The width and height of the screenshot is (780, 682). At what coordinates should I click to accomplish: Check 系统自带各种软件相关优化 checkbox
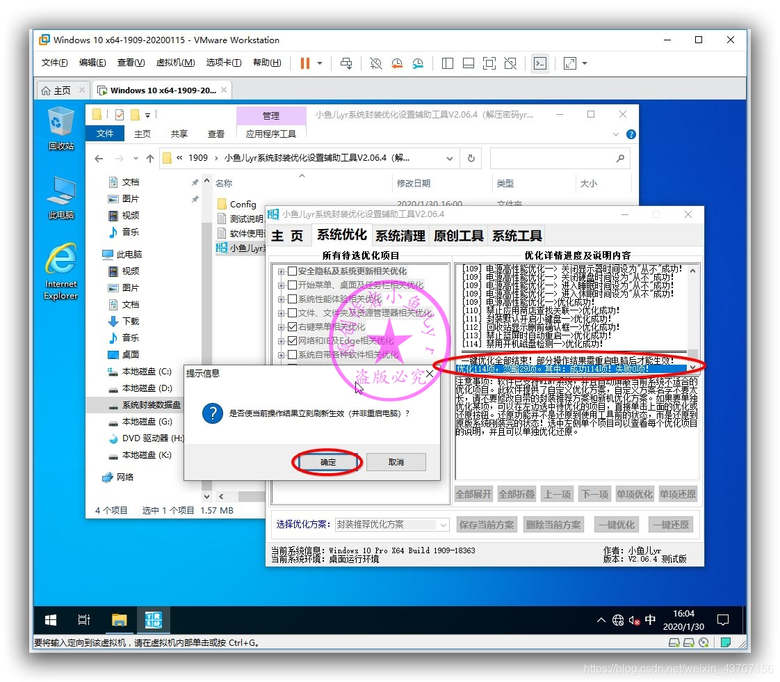click(x=293, y=355)
